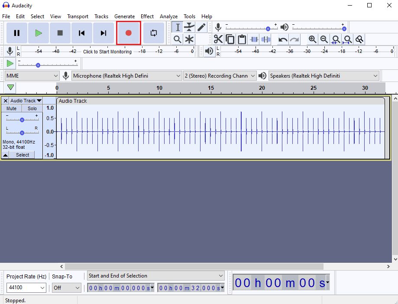
Task: Open the MME audio host dropdown
Action: 32,76
